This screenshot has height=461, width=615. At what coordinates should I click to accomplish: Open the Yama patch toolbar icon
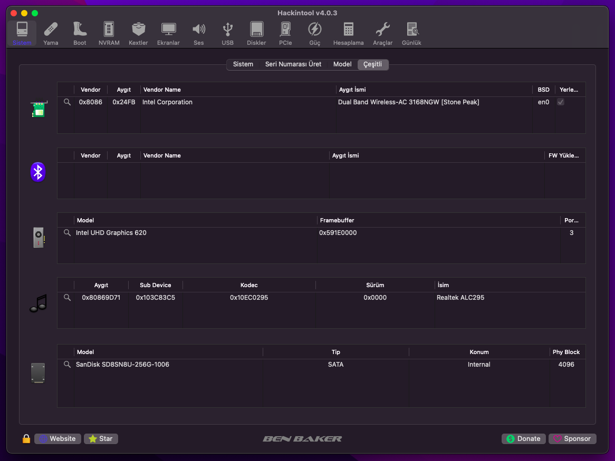pyautogui.click(x=51, y=33)
